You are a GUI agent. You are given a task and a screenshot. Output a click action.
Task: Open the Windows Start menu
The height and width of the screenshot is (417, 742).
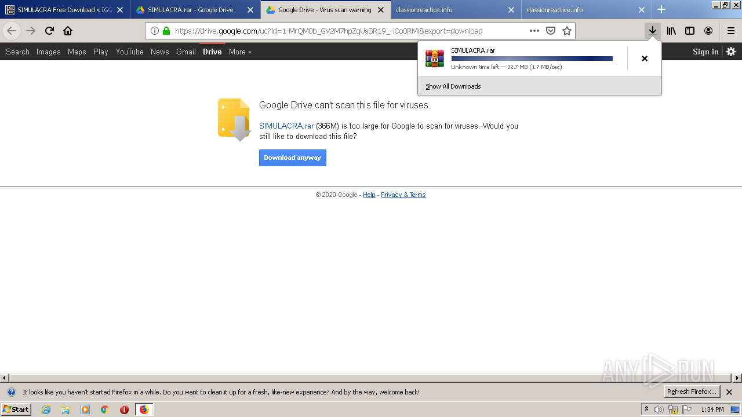pos(16,409)
